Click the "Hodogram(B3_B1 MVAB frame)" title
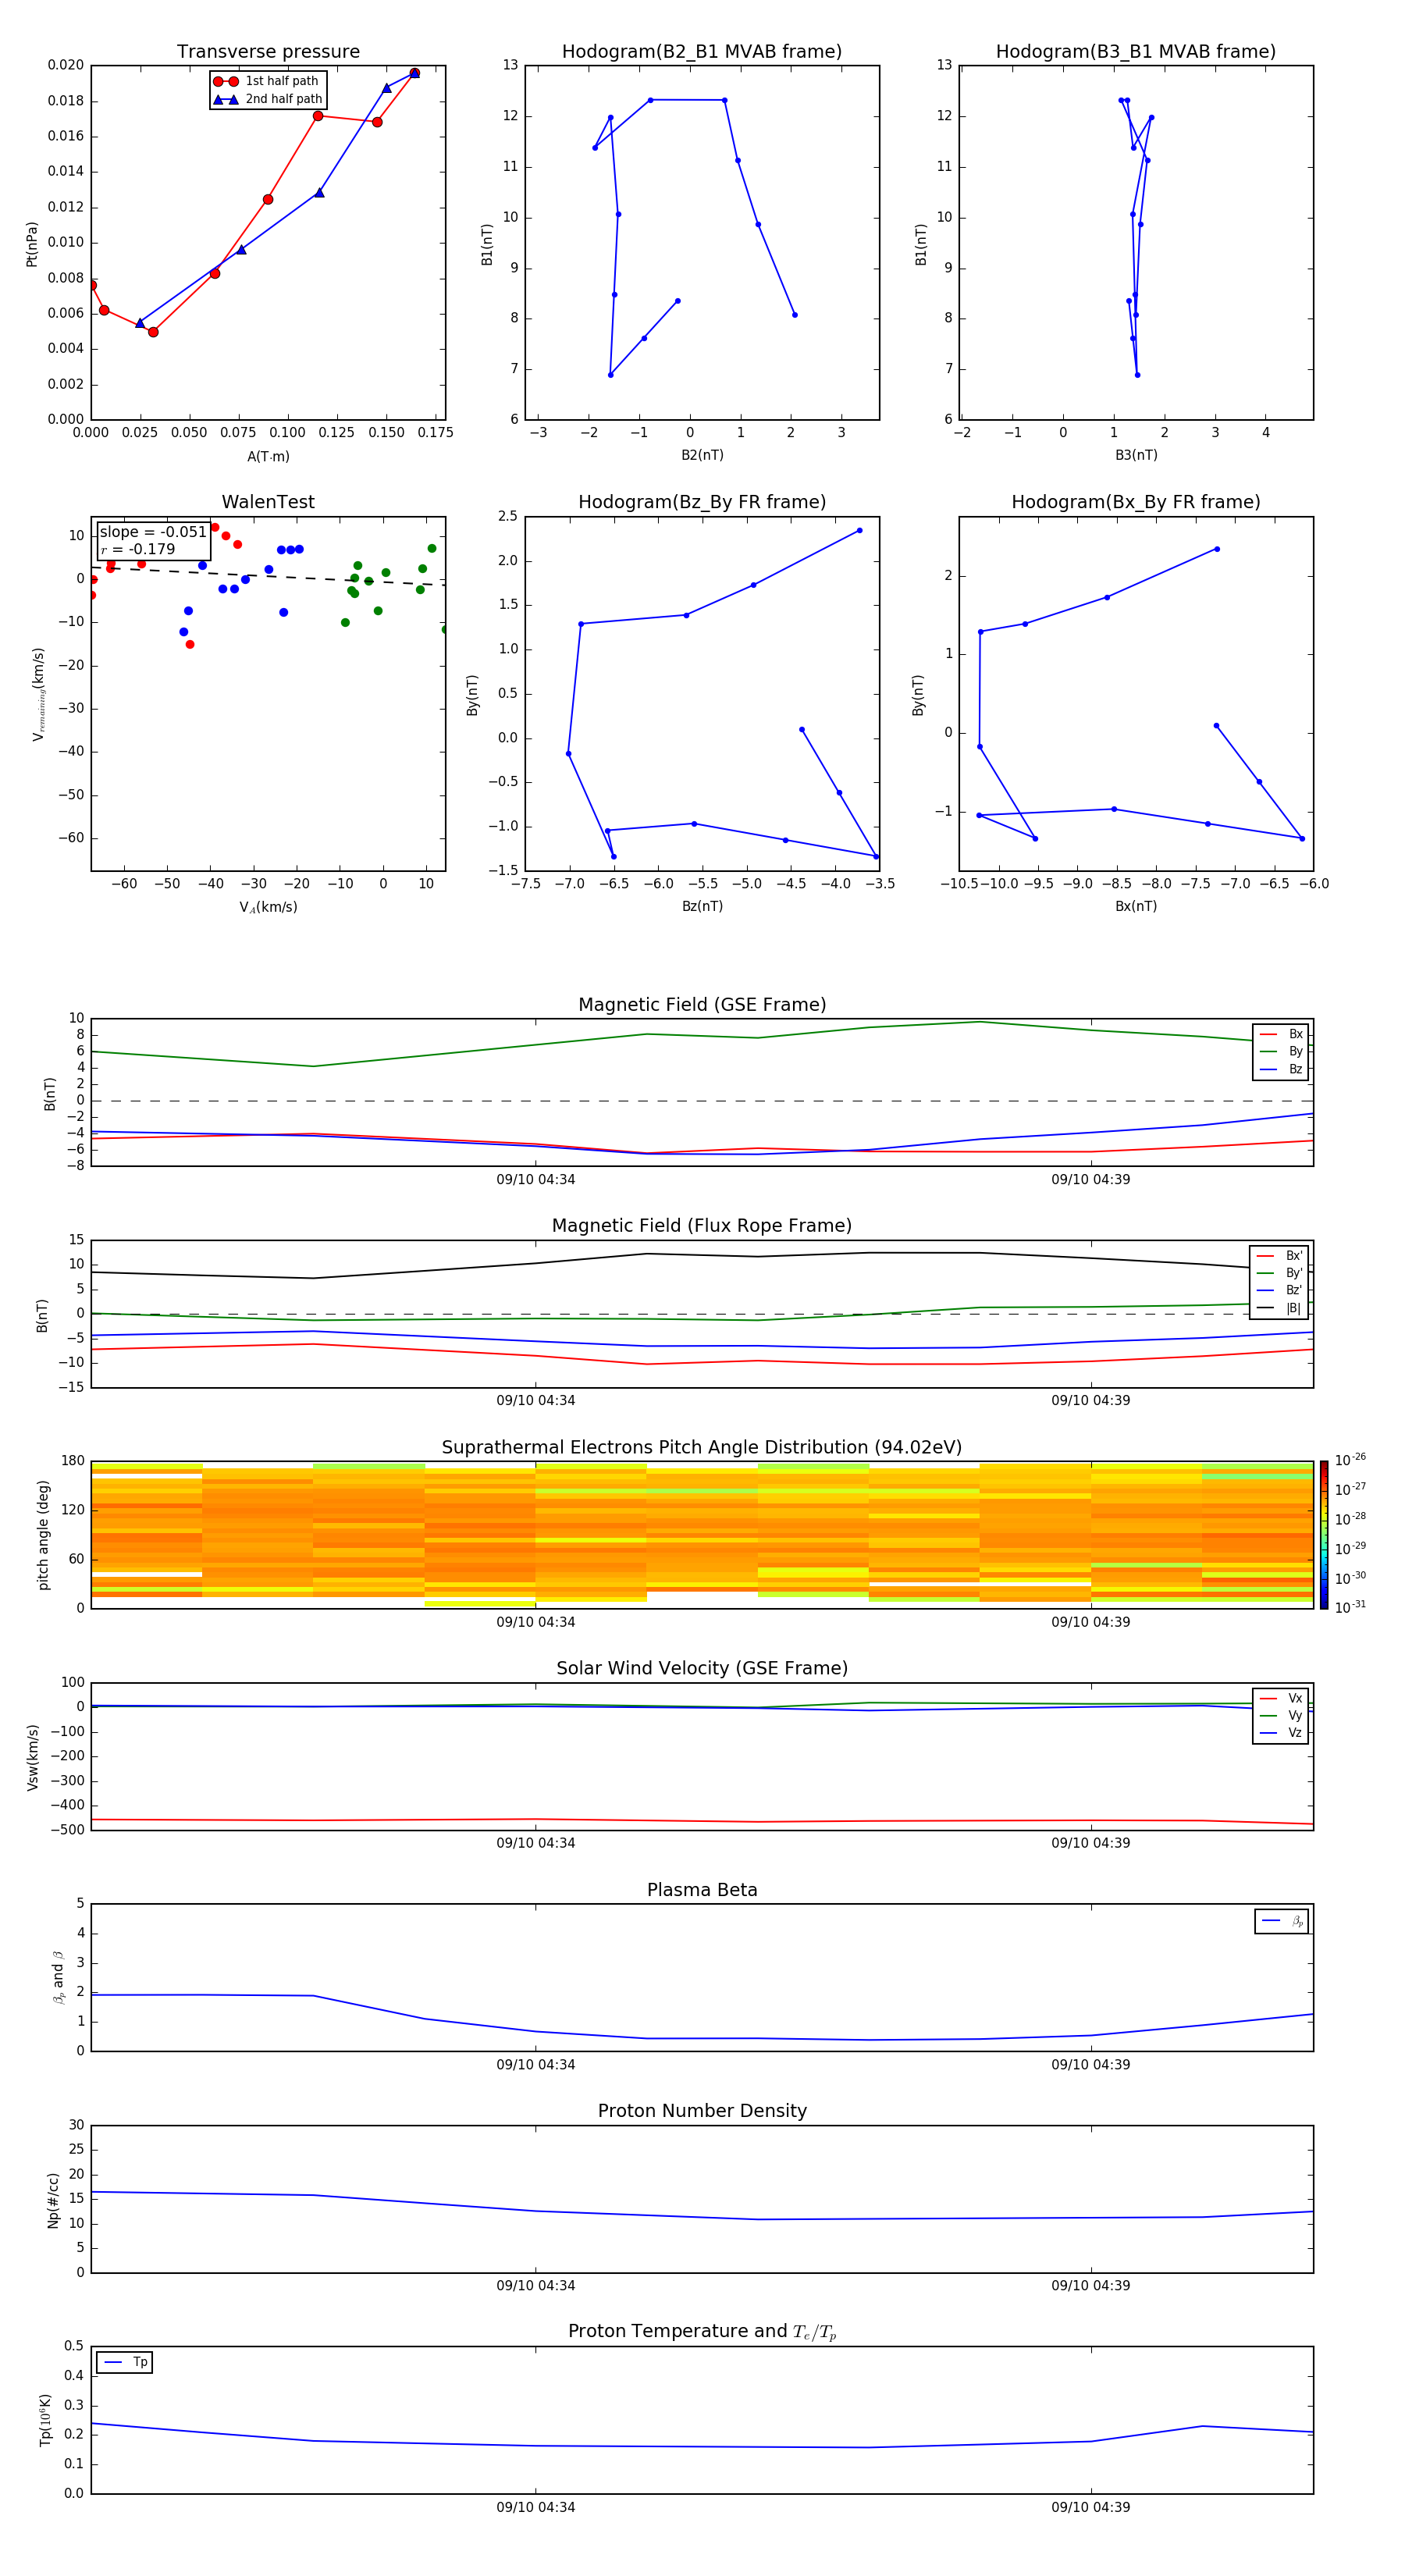Screen dimensions: 1405x2576 pyautogui.click(x=1136, y=52)
